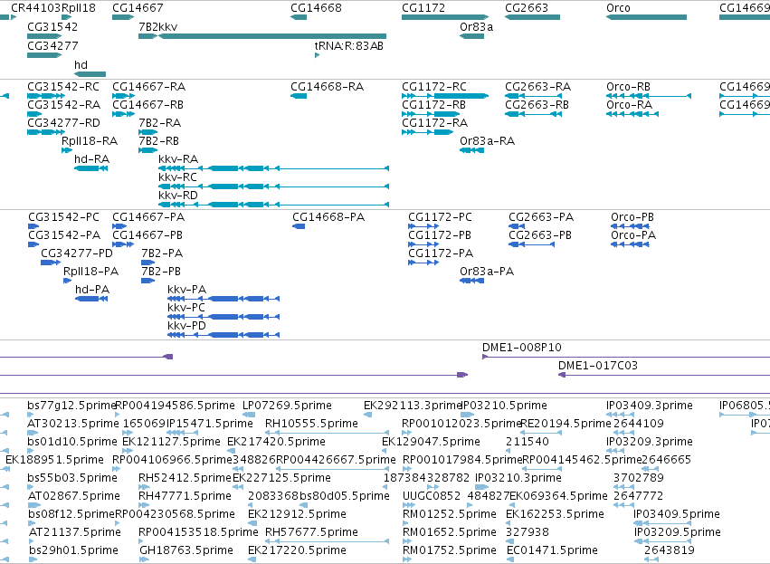Click the LP07269.5prime EST label
The height and width of the screenshot is (564, 770).
pyautogui.click(x=287, y=406)
